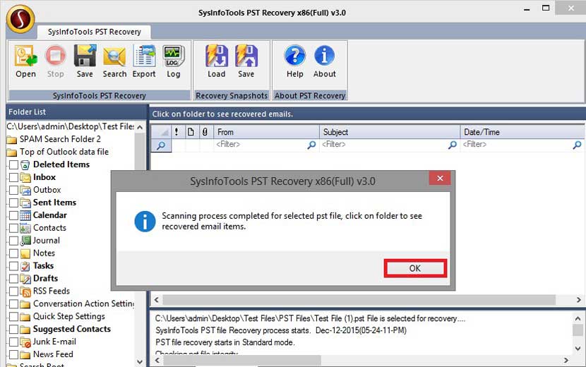Click the Tasks folder icon
586x367 pixels.
coord(25,266)
